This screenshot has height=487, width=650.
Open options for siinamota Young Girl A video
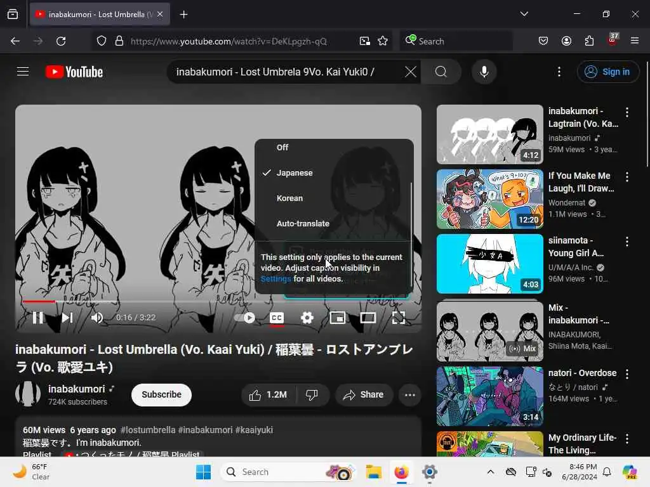(627, 242)
